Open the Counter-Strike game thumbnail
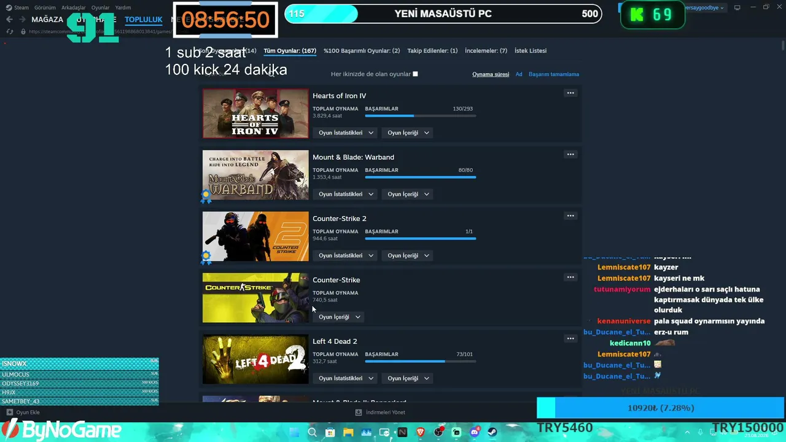Screen dimensions: 786x442 point(255,298)
